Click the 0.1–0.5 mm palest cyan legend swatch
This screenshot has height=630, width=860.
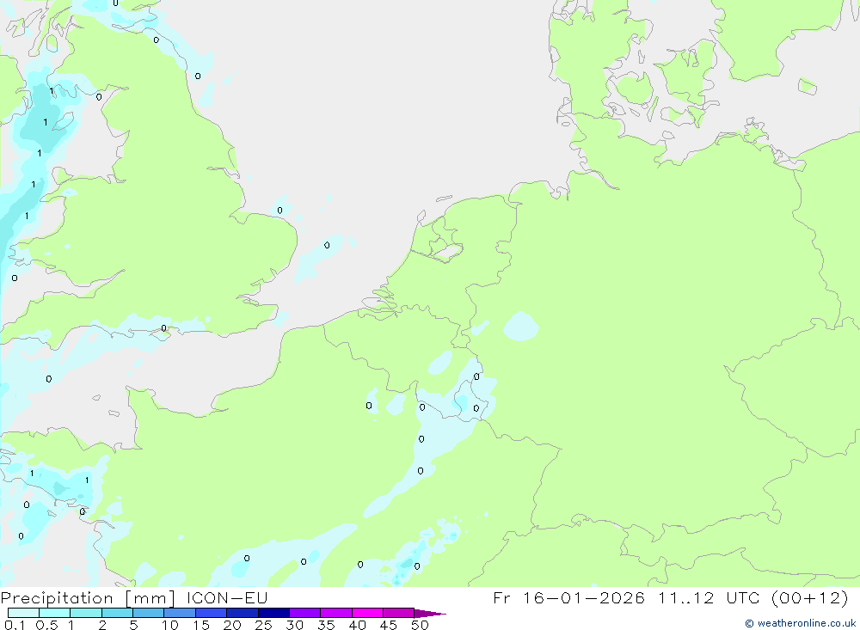click(23, 613)
